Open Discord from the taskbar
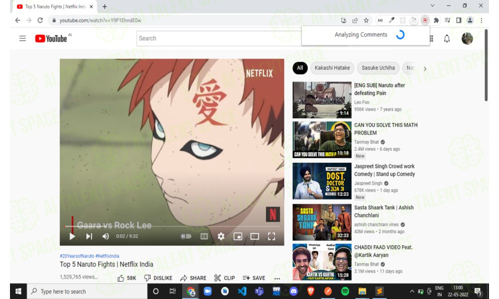 (293, 292)
